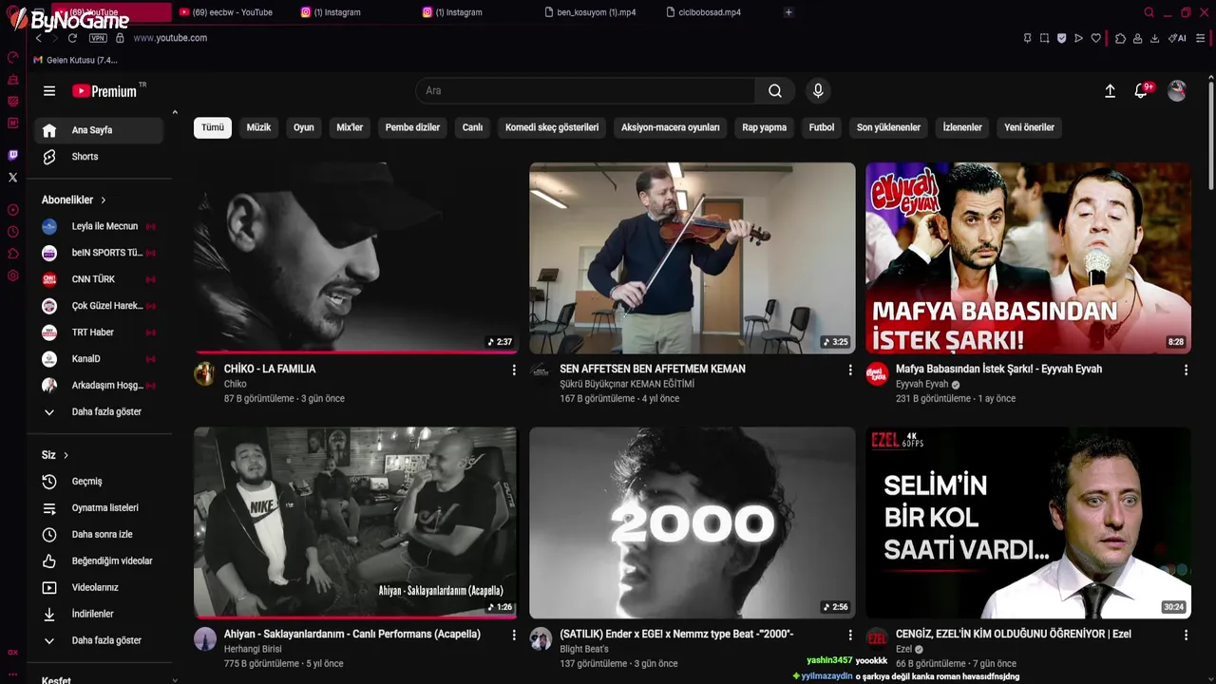The height and width of the screenshot is (684, 1216).
Task: Open Geçmiş history in sidebar
Action: pos(99,482)
